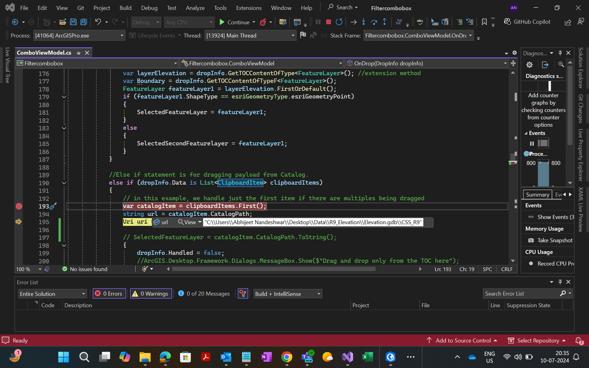Toggle the 0 of 20 Messages filter

point(202,294)
